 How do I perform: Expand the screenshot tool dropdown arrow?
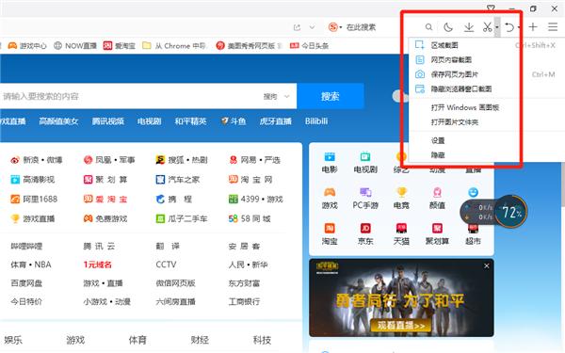click(497, 27)
